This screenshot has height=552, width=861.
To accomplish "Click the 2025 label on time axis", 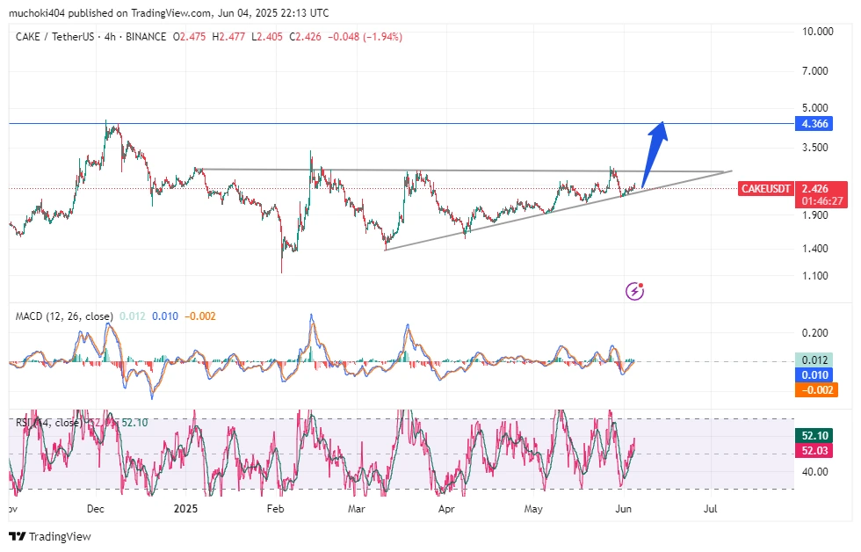I will (x=188, y=509).
